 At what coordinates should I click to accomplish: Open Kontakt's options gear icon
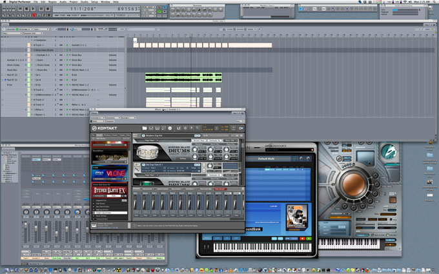[x=185, y=128]
